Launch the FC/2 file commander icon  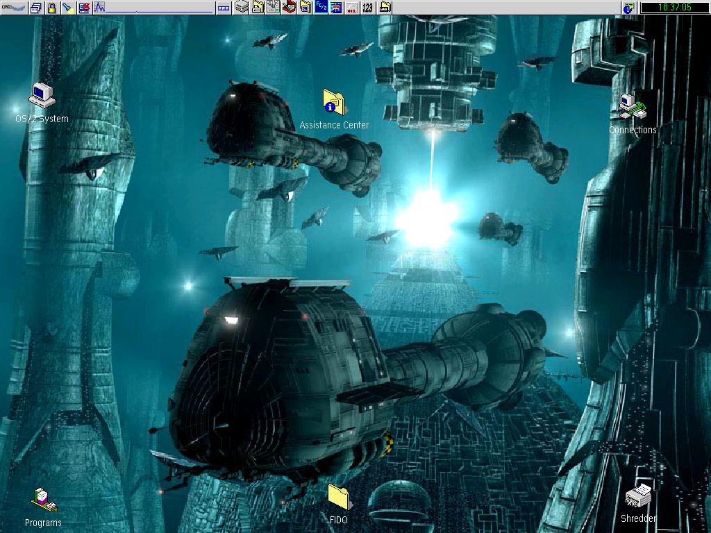(321, 7)
